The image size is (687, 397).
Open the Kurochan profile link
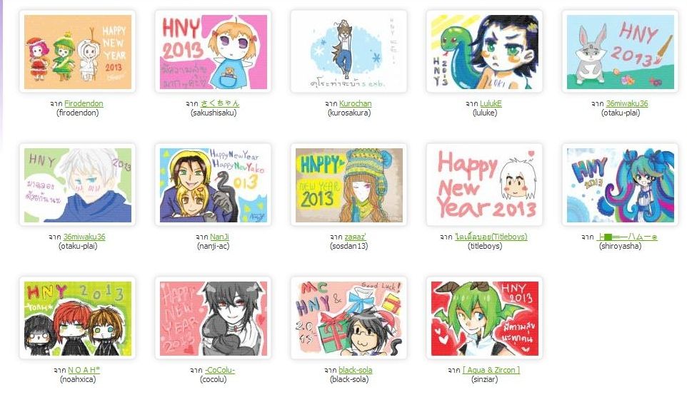click(x=356, y=103)
